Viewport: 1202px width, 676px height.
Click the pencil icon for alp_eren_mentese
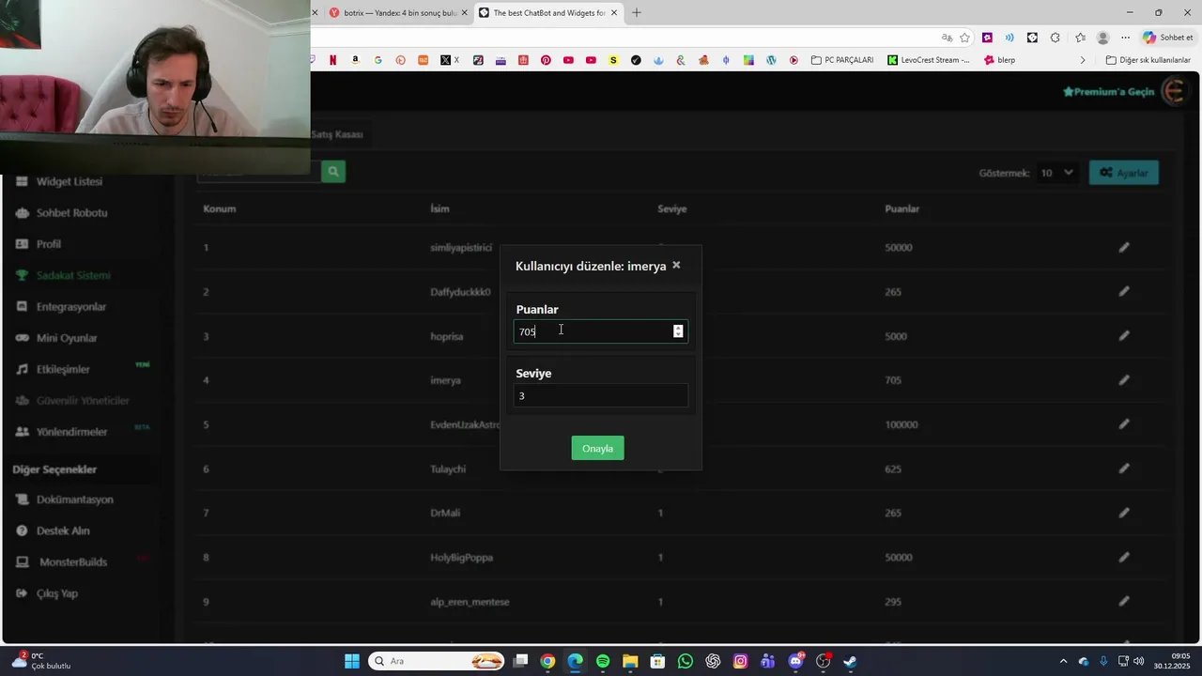[1124, 602]
